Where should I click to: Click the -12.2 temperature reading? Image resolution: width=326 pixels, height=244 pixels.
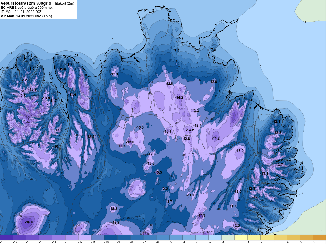pyautogui.click(x=164, y=189)
